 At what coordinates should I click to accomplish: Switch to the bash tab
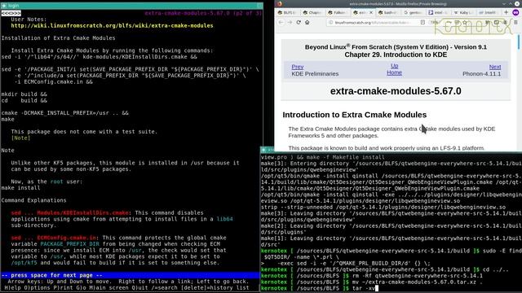(x=388, y=13)
